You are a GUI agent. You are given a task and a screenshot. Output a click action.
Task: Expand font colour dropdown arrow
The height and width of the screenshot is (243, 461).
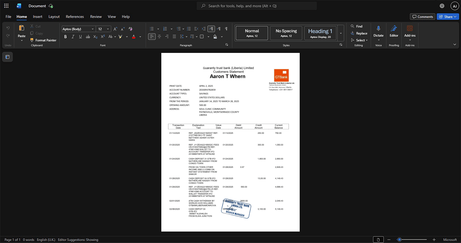click(x=140, y=36)
